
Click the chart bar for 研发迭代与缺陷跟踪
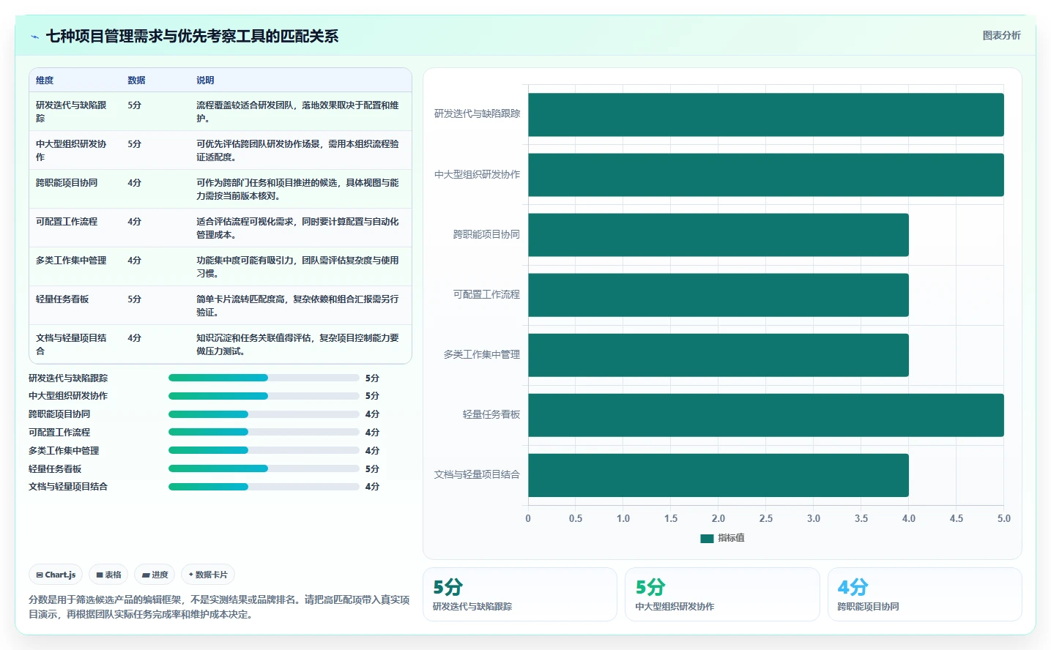coord(766,115)
